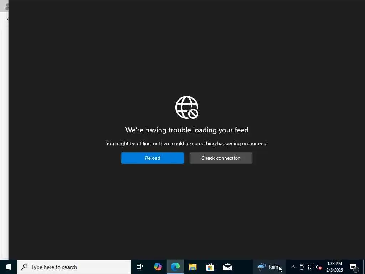The width and height of the screenshot is (365, 274).
Task: Open network status tray icon
Action: (310, 267)
